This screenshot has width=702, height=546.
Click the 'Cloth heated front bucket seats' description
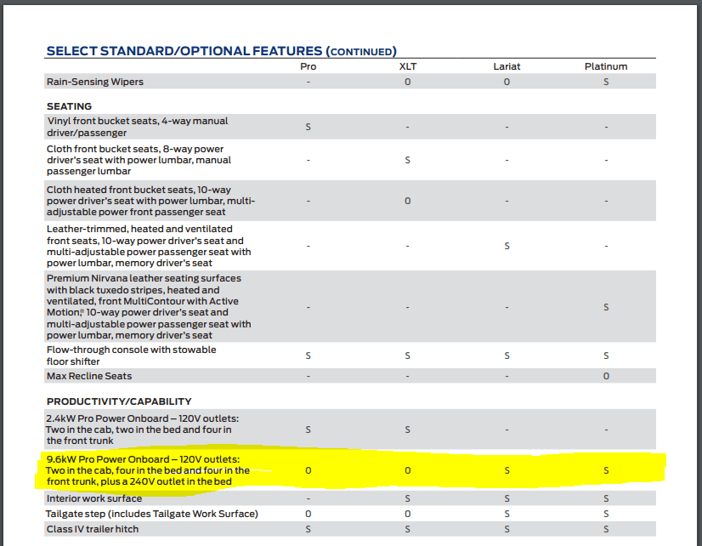[150, 201]
